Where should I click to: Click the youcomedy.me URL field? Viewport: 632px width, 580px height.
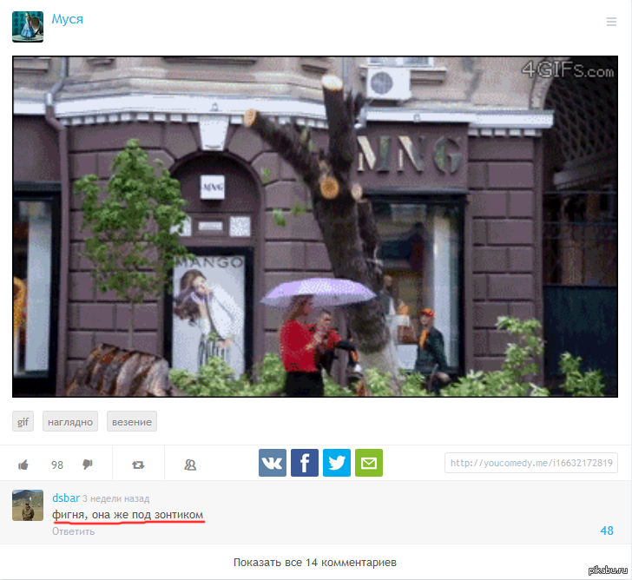[531, 463]
